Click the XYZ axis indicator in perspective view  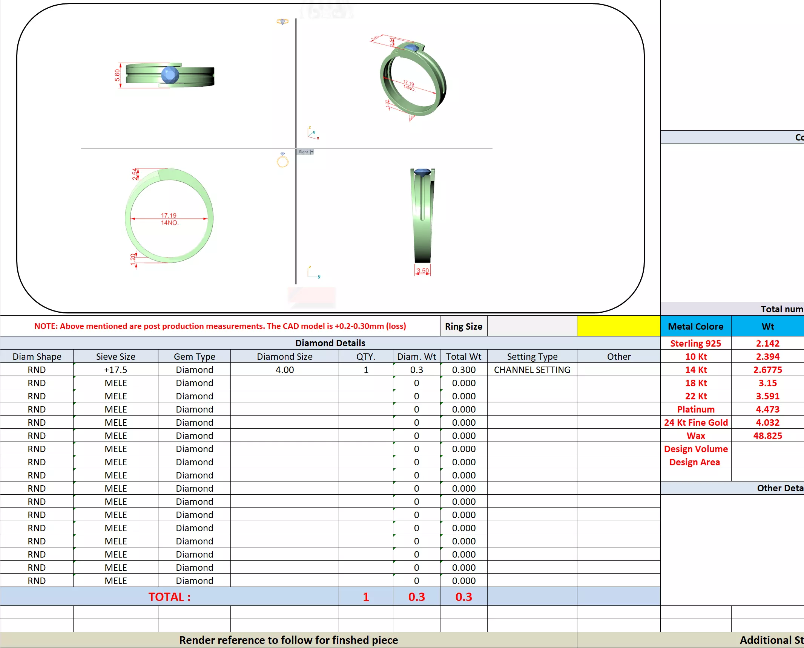pyautogui.click(x=313, y=133)
